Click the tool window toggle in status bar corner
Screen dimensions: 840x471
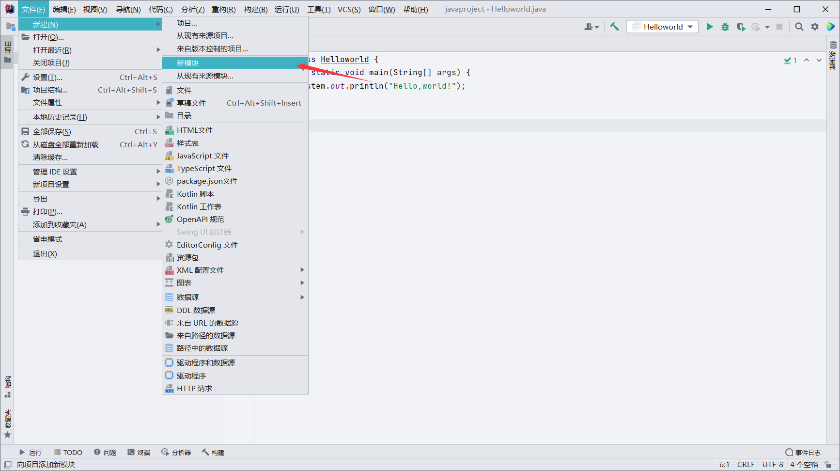8,464
